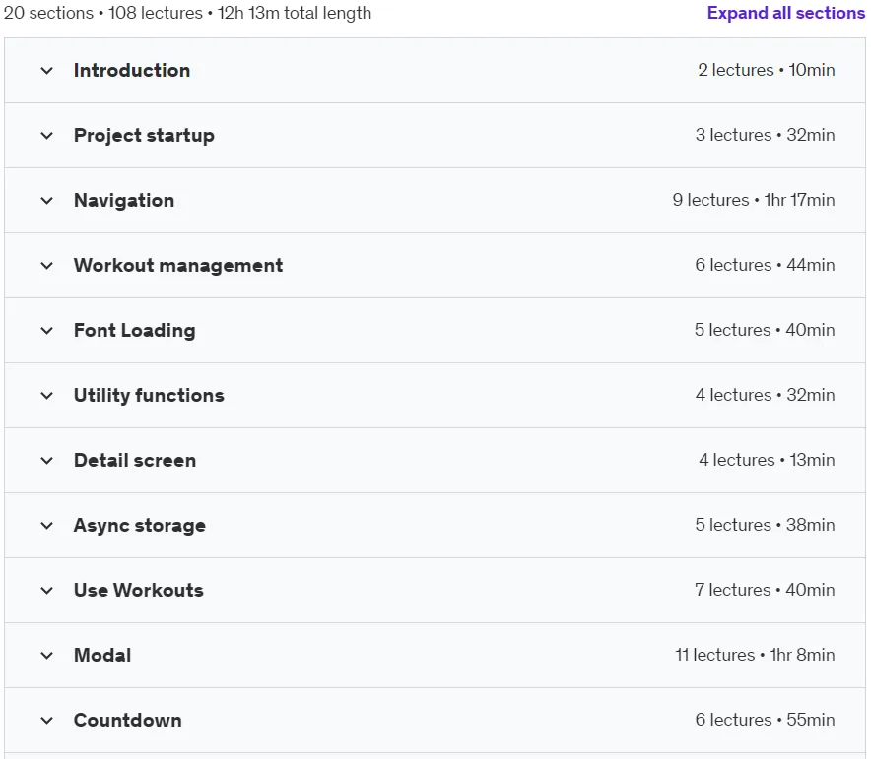Expand the Font Loading chevron
871x759 pixels.
tap(47, 330)
